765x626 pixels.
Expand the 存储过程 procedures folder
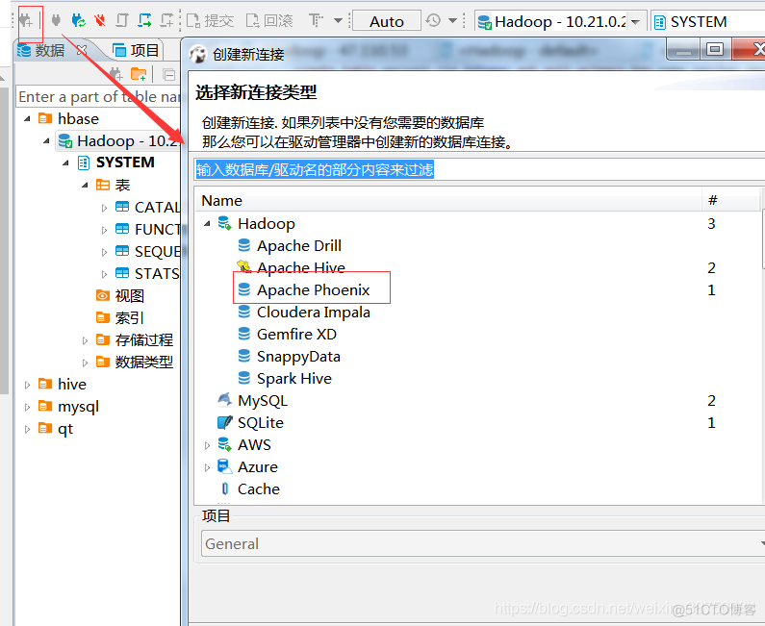(85, 340)
